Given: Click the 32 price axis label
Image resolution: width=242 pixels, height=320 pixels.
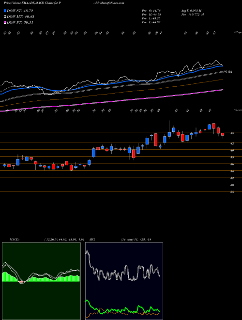Looking at the screenshot, I should pos(232,178).
